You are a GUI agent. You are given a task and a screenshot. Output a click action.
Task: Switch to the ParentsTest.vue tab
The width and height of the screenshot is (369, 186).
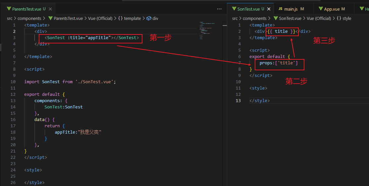point(29,9)
